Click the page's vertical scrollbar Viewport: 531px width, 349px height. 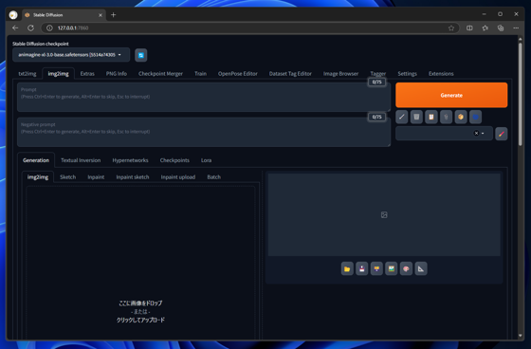[x=521, y=95]
